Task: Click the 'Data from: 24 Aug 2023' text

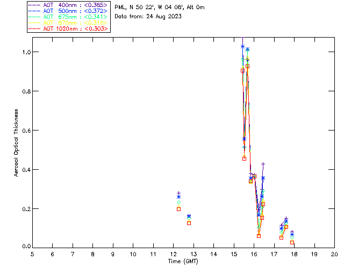Action: pos(148,17)
